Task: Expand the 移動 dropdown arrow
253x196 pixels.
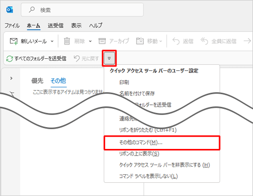Action: pos(160,41)
